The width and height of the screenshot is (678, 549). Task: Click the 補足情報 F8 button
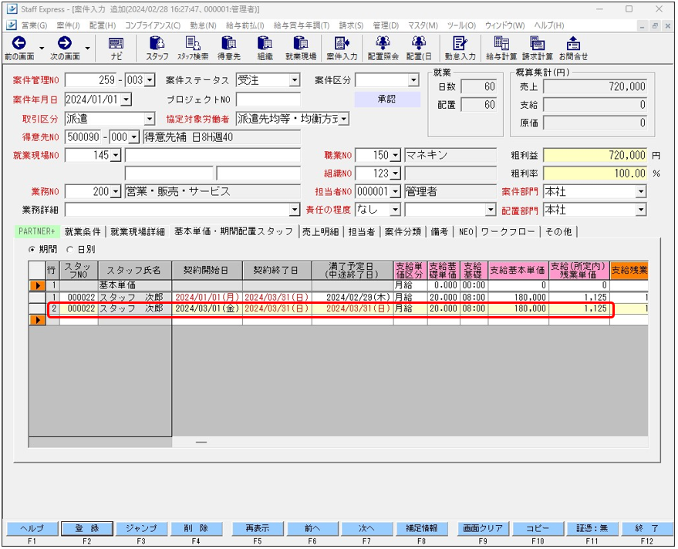click(422, 528)
